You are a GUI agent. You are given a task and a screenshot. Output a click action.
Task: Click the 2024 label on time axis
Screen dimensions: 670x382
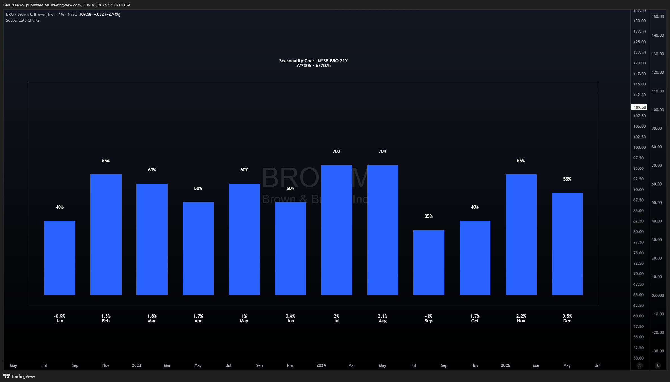pyautogui.click(x=321, y=365)
